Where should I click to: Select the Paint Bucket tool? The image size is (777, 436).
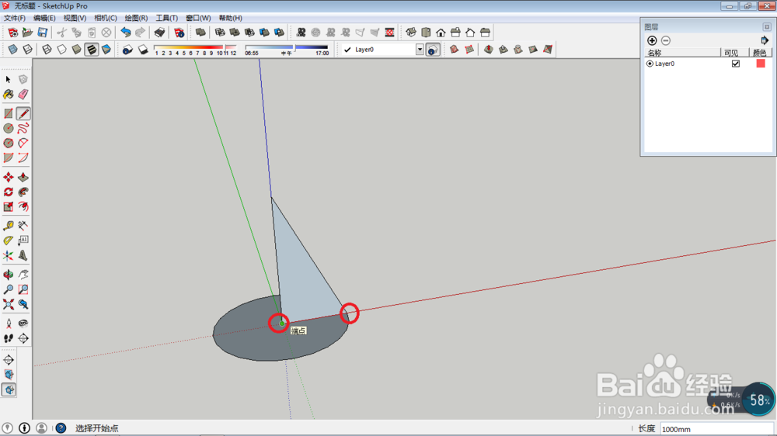pos(8,94)
